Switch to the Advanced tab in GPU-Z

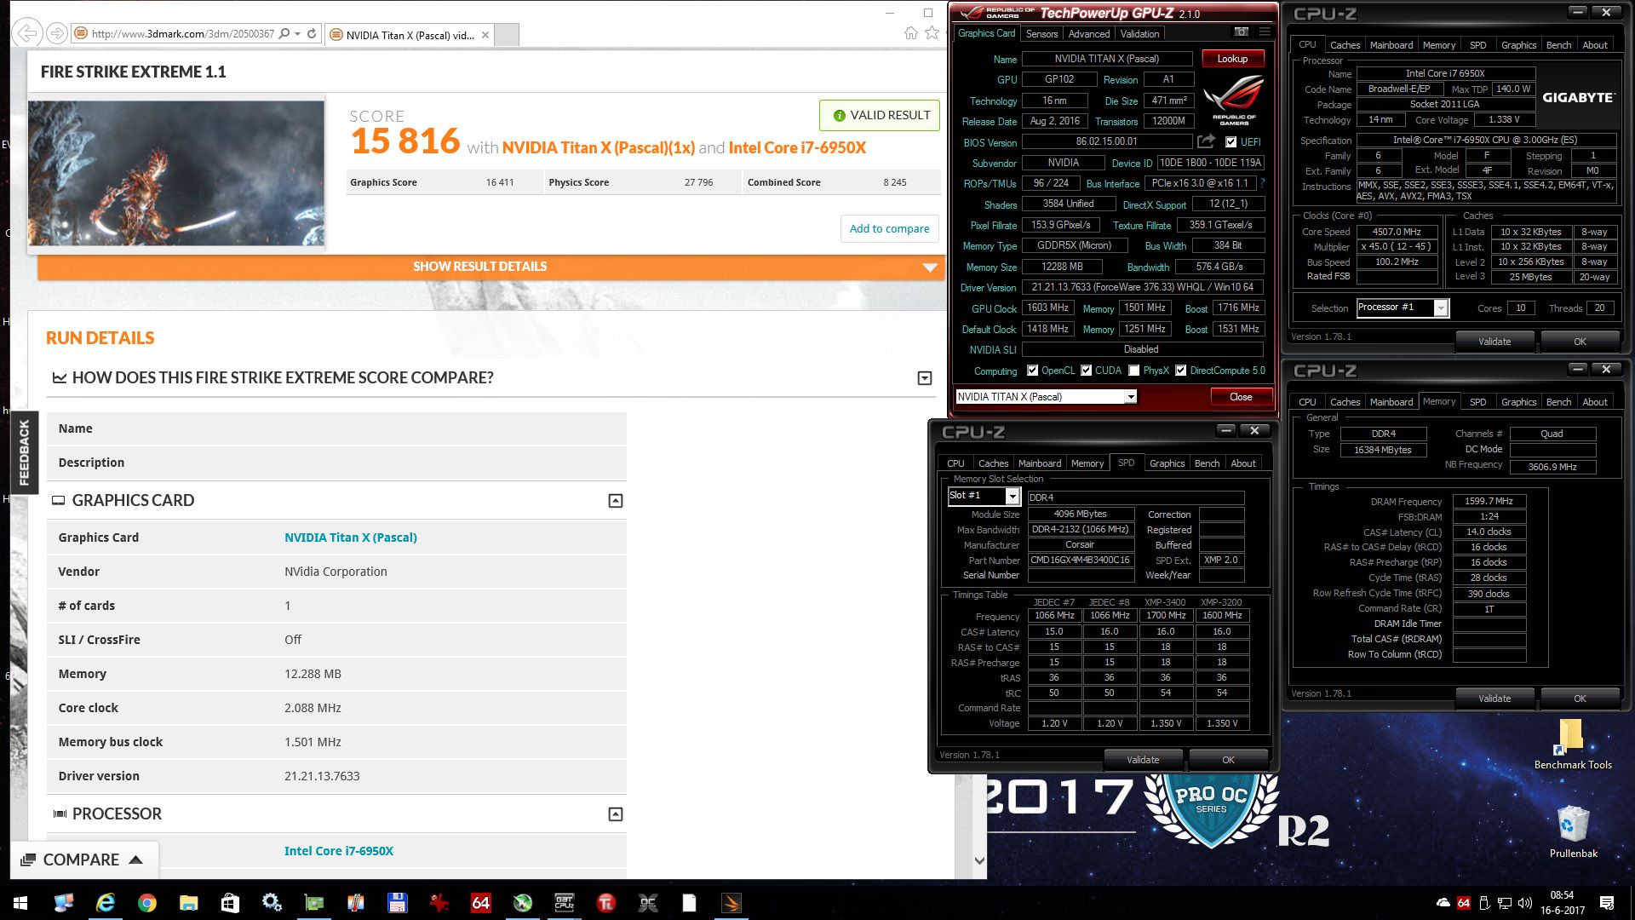click(1088, 34)
